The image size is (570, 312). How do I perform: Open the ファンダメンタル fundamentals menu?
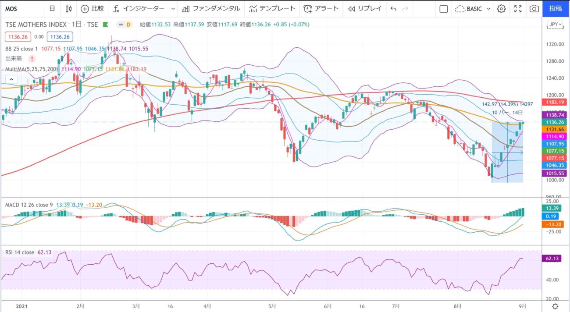click(x=211, y=8)
